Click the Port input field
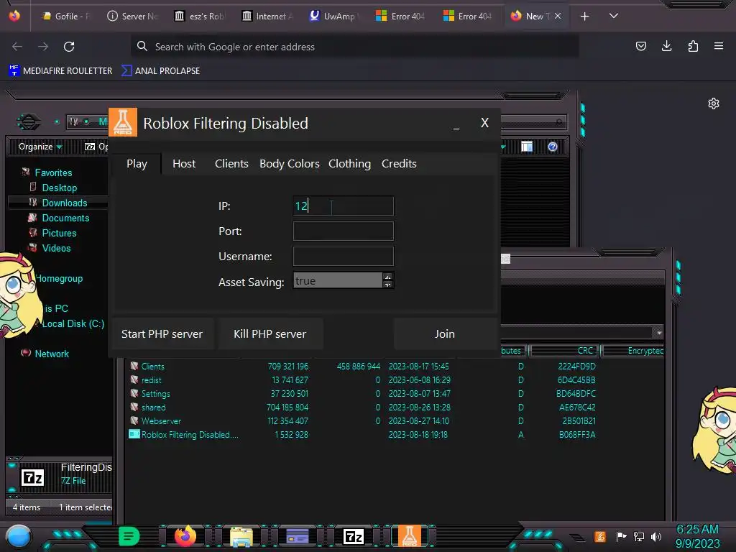The height and width of the screenshot is (552, 736). [x=343, y=231]
